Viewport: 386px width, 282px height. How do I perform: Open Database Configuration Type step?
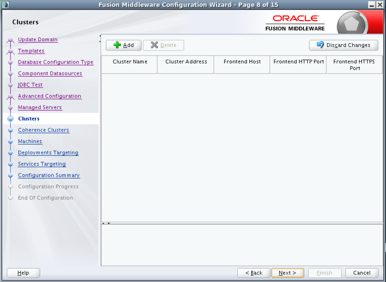pyautogui.click(x=56, y=62)
